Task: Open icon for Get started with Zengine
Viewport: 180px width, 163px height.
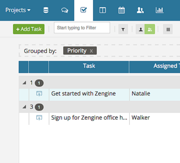Action: (x=39, y=94)
